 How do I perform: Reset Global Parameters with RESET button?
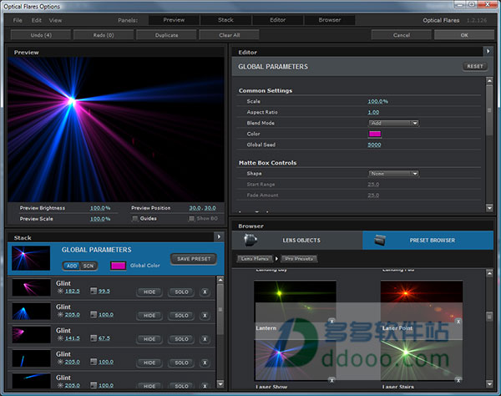point(475,67)
